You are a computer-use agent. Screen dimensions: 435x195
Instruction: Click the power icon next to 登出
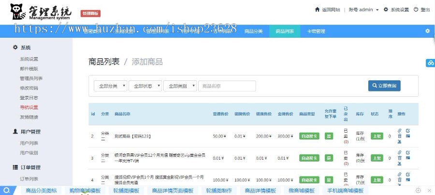click(x=416, y=10)
